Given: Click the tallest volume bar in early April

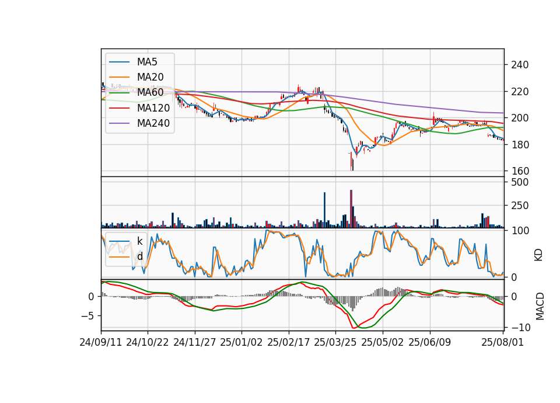Looking at the screenshot, I should pos(351,209).
